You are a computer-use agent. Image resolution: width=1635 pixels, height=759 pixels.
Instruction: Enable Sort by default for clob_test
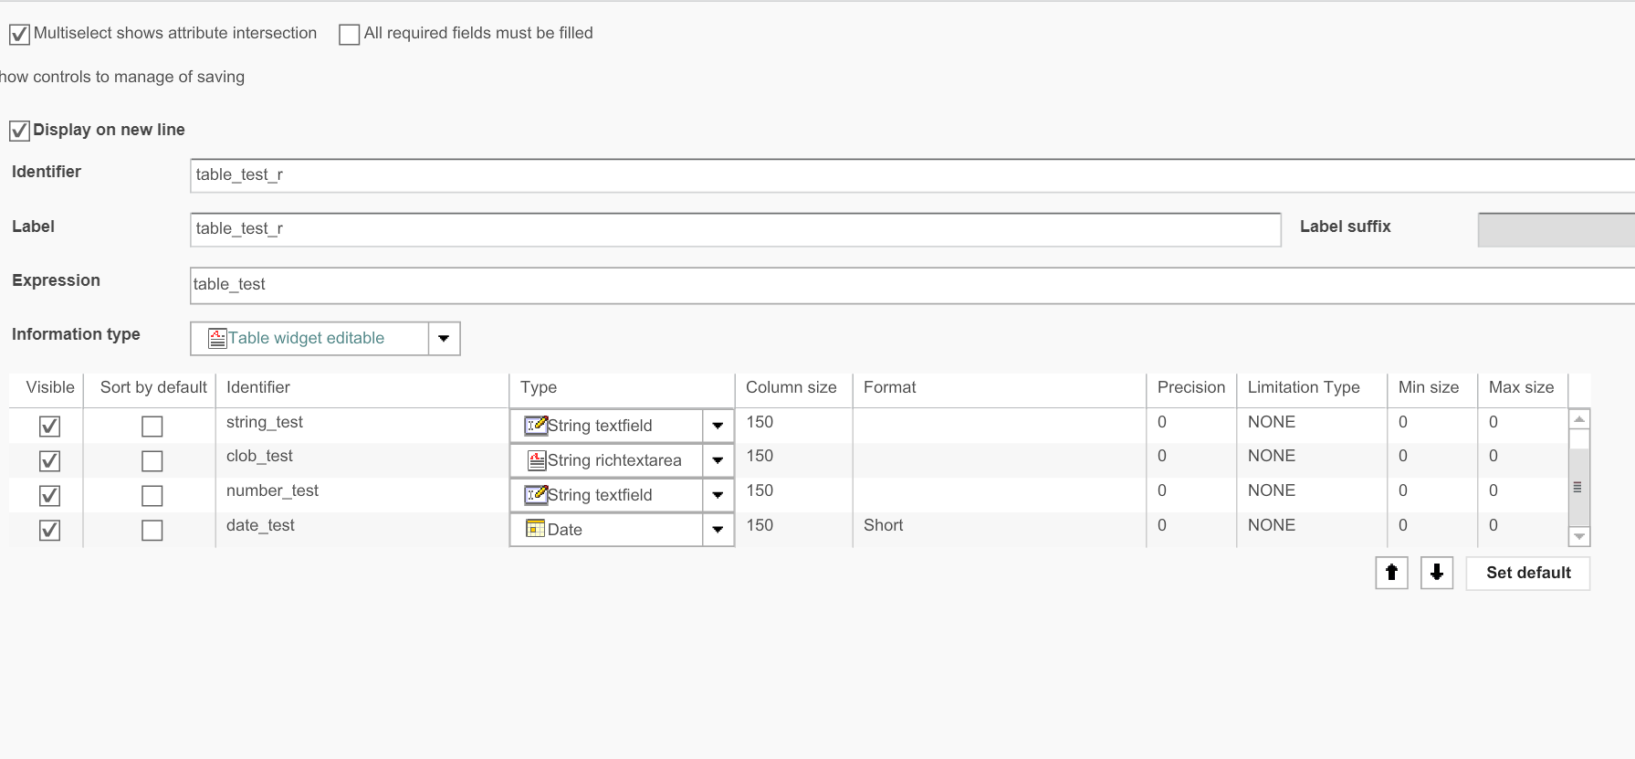pyautogui.click(x=152, y=461)
